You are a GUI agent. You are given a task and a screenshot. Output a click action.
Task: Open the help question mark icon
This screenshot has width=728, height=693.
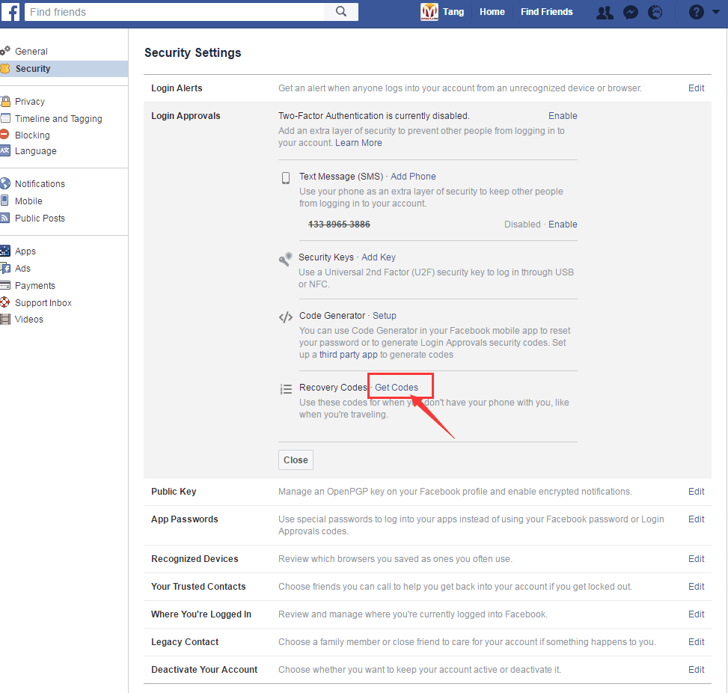[x=696, y=12]
